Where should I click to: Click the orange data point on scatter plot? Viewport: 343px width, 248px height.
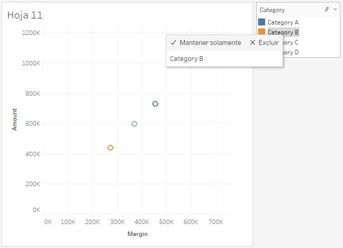coord(110,148)
